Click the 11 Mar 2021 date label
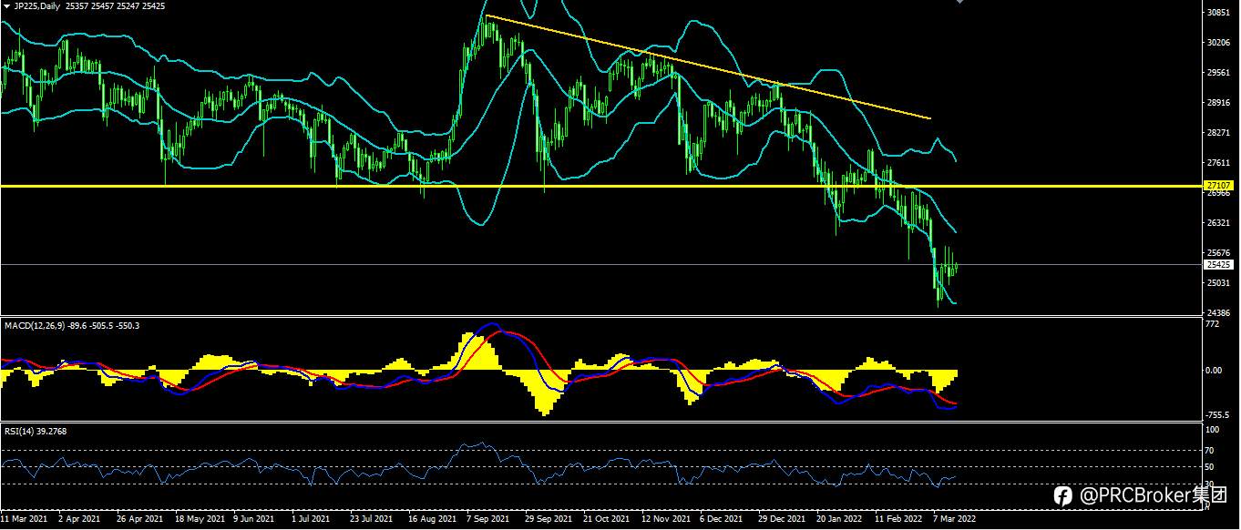This screenshot has width=1241, height=530. (25, 519)
